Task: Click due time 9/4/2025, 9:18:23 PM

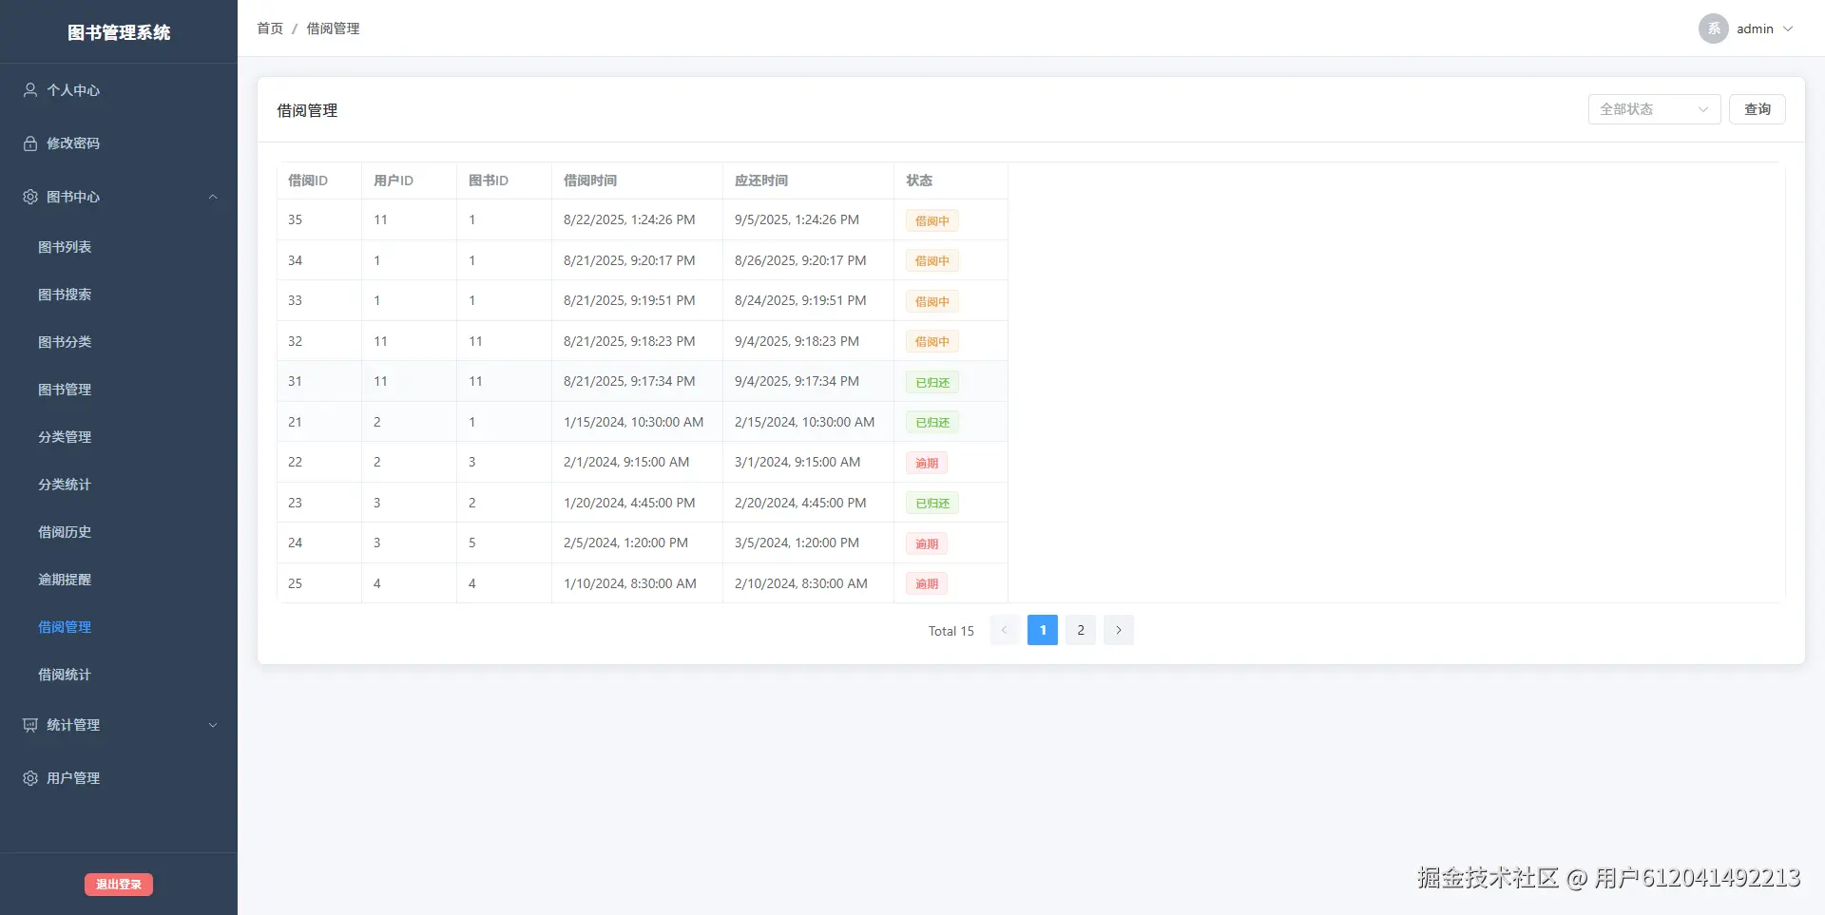Action: tap(797, 341)
